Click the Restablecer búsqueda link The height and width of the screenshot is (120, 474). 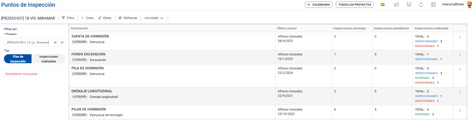point(21,74)
